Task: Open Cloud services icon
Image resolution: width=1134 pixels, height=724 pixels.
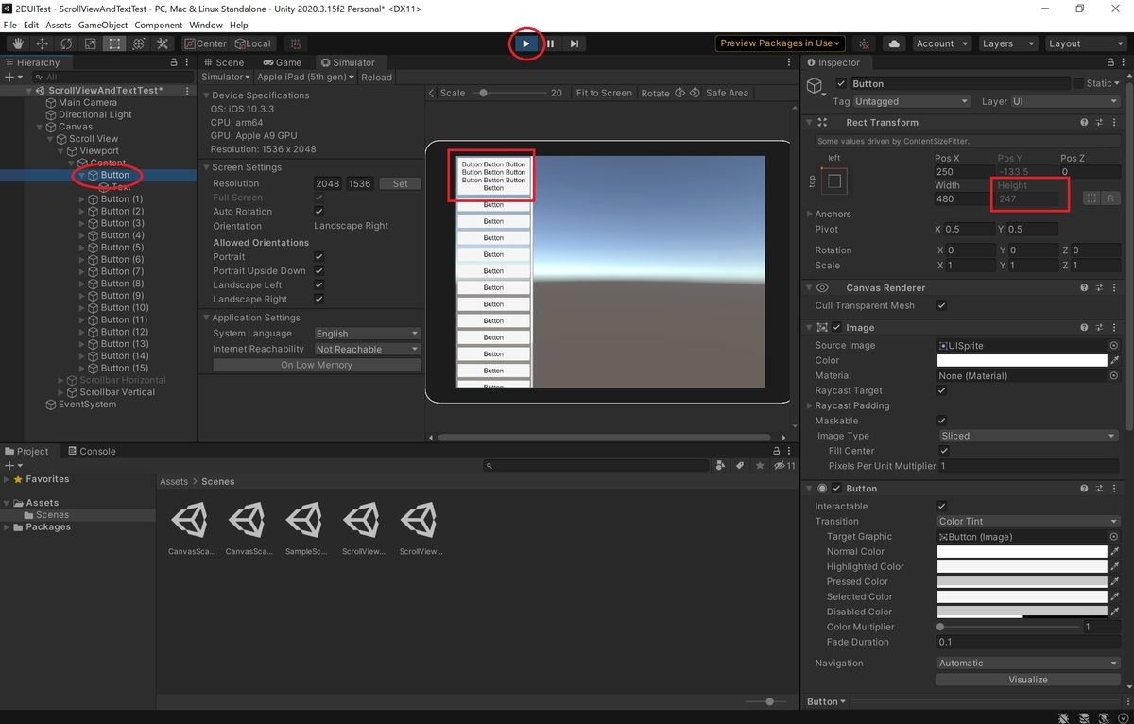Action: pos(894,43)
